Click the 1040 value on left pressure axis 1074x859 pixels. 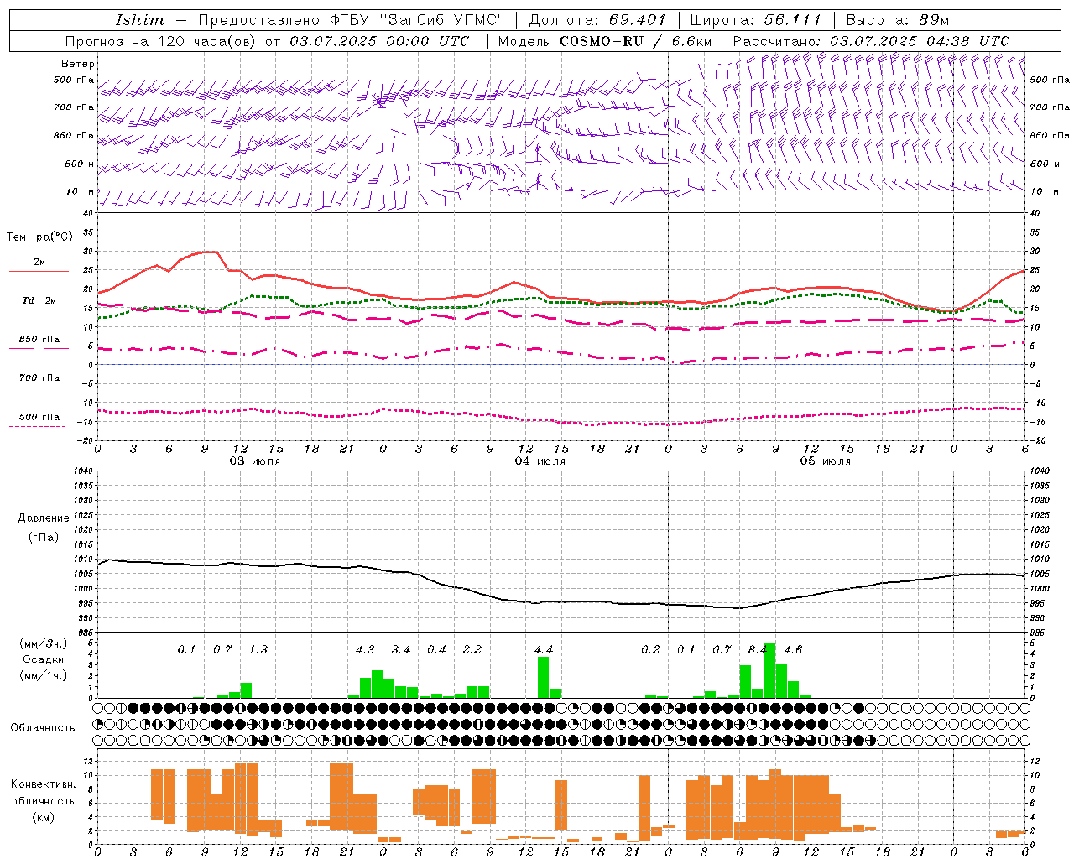click(84, 471)
